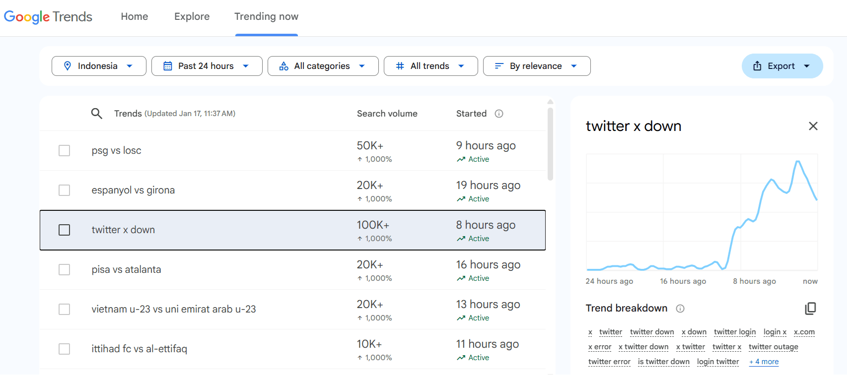Click the calendar icon in Past 24 hours

168,66
